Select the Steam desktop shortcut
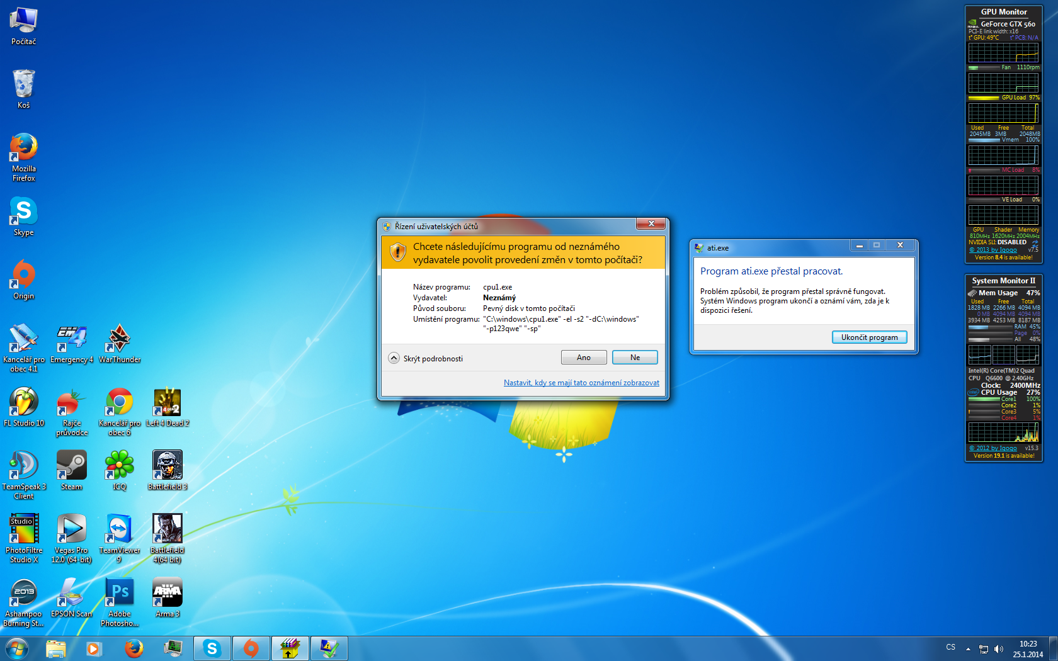 pyautogui.click(x=72, y=471)
